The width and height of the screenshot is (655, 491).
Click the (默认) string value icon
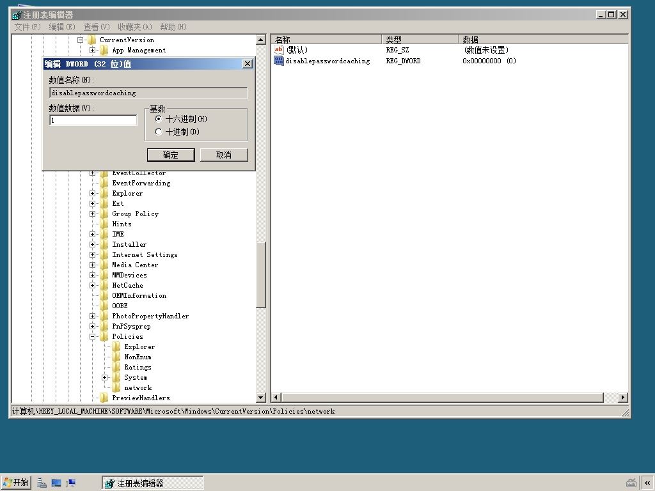tap(279, 50)
